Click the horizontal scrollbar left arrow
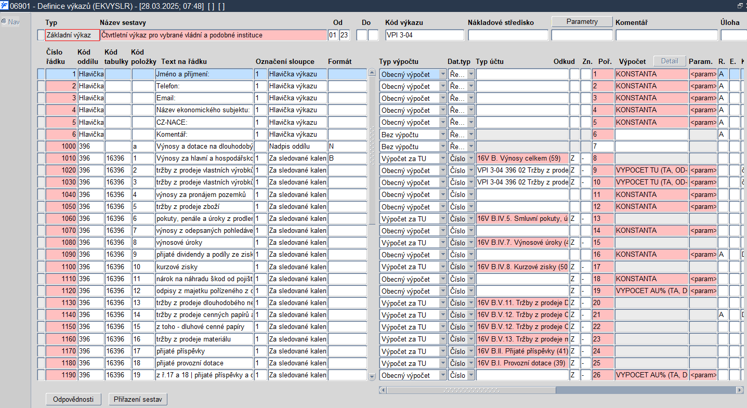This screenshot has width=747, height=408. 383,390
